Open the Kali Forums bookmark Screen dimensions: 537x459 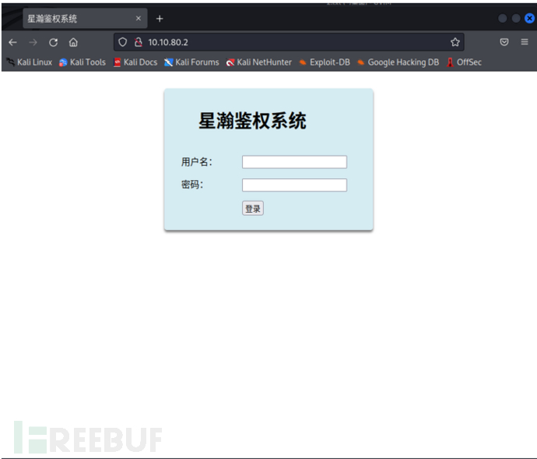click(191, 62)
